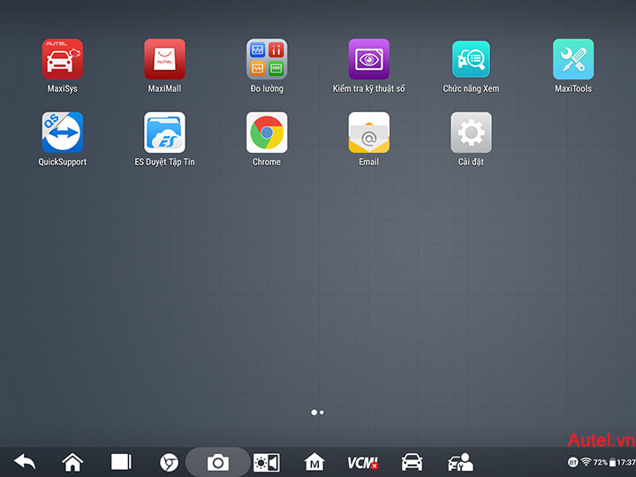
Task: Tap the 17:37 clock display
Action: point(626,462)
